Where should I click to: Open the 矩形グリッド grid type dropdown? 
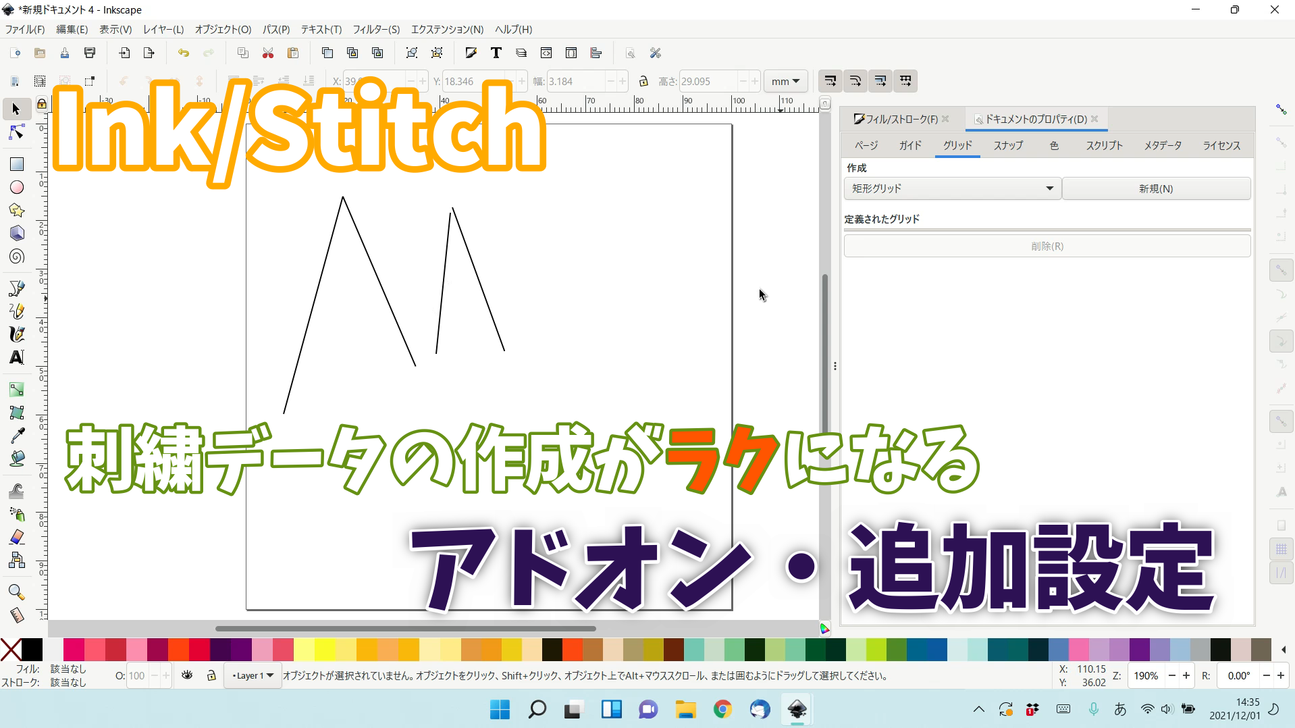coord(952,188)
